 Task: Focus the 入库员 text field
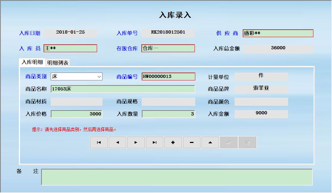(70, 48)
